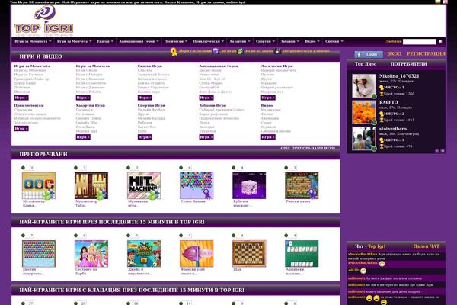Click the purple cube 3D игри icon

(215, 51)
